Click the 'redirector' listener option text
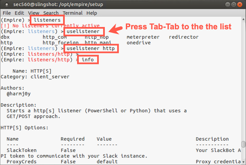 pyautogui.click(x=184, y=37)
